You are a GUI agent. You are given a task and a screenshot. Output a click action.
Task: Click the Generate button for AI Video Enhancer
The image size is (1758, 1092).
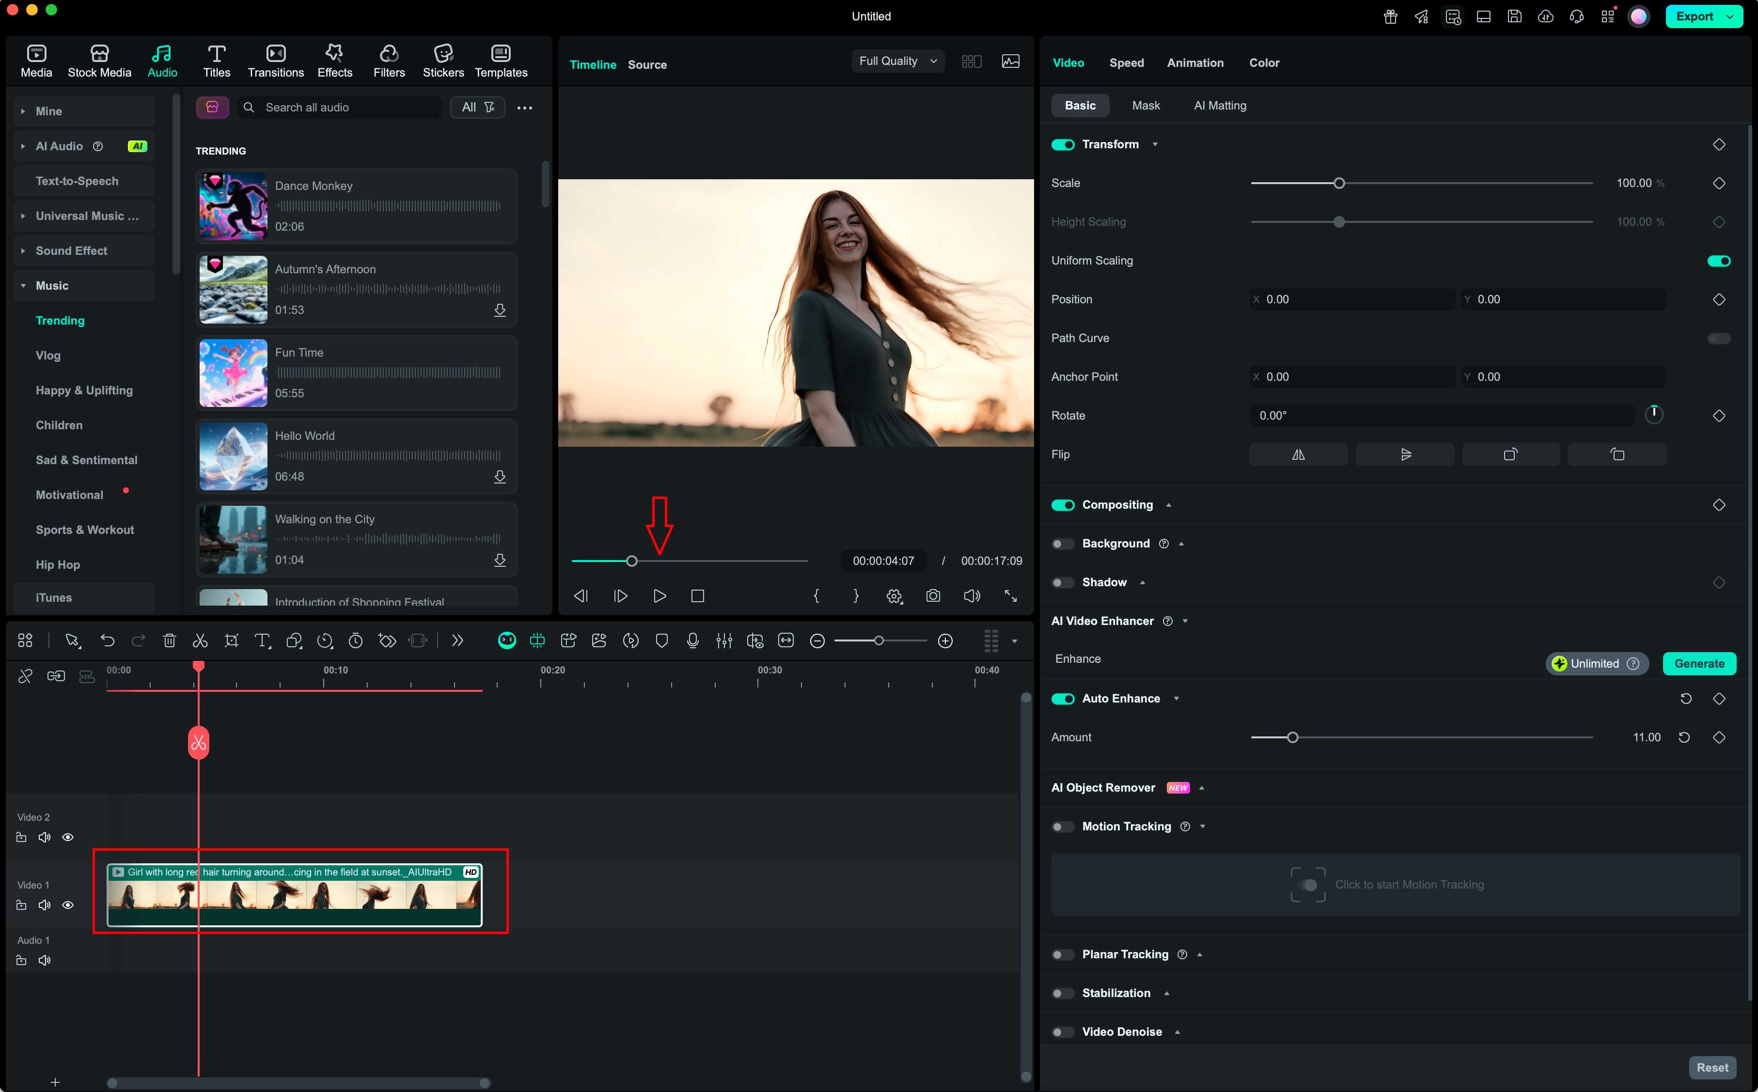pos(1699,663)
